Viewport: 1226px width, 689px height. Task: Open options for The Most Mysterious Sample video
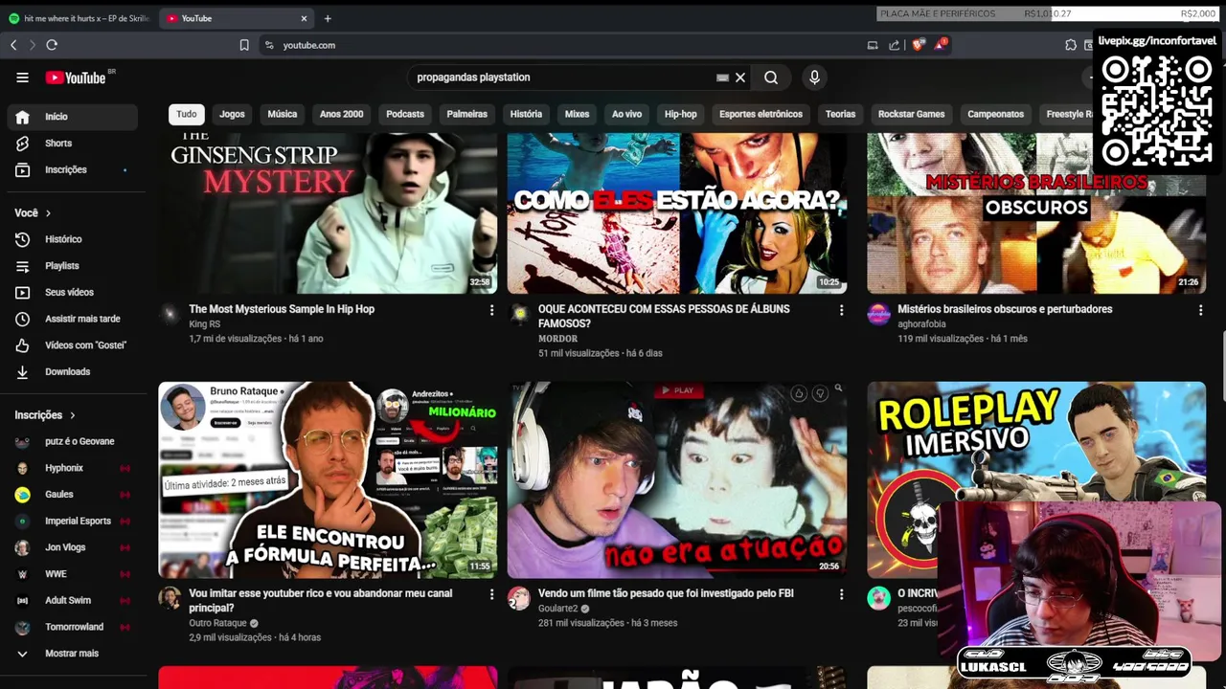click(491, 310)
